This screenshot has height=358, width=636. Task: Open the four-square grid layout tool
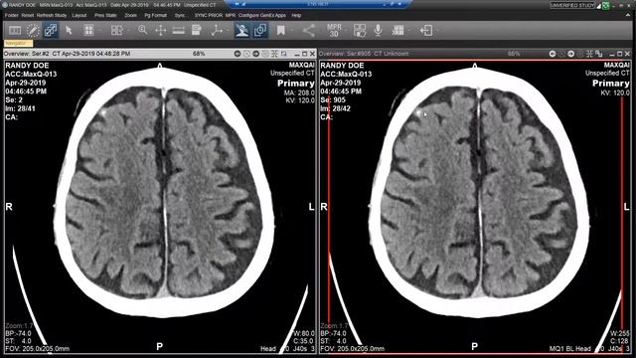pos(88,31)
